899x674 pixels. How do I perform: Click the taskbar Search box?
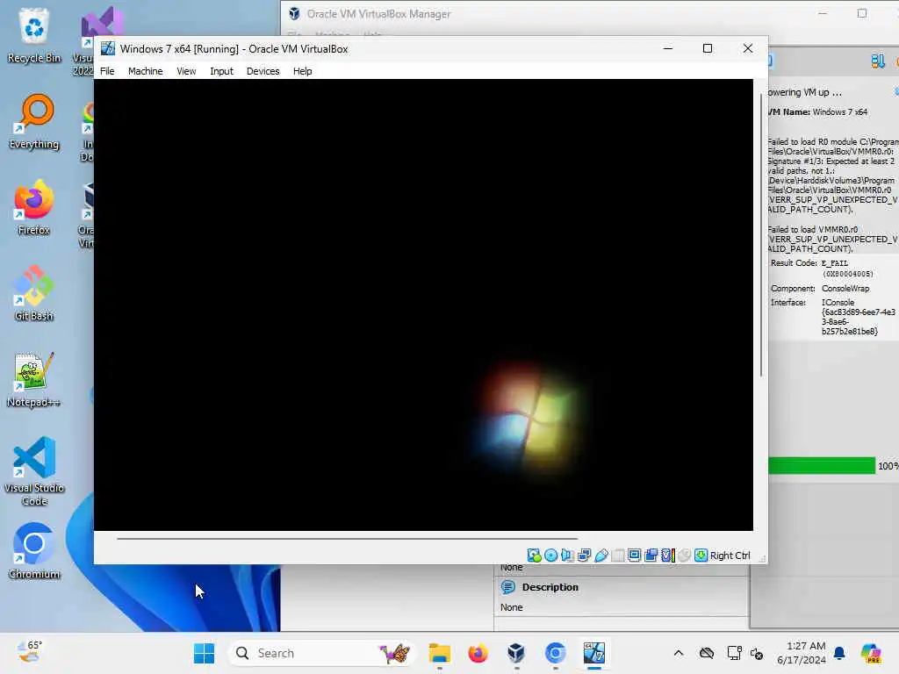click(321, 653)
